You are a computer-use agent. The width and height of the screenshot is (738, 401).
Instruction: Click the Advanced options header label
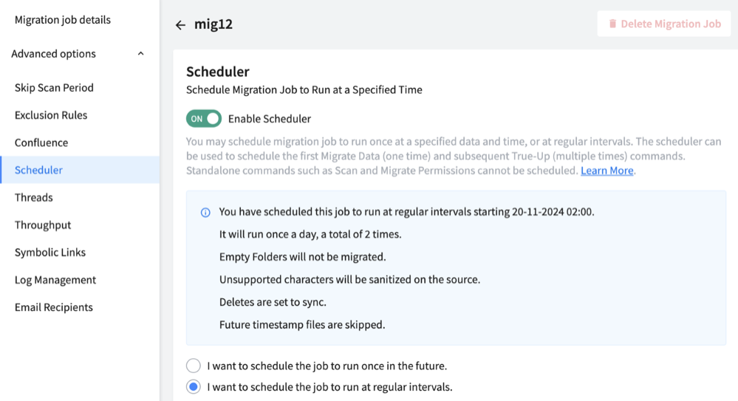coord(54,54)
